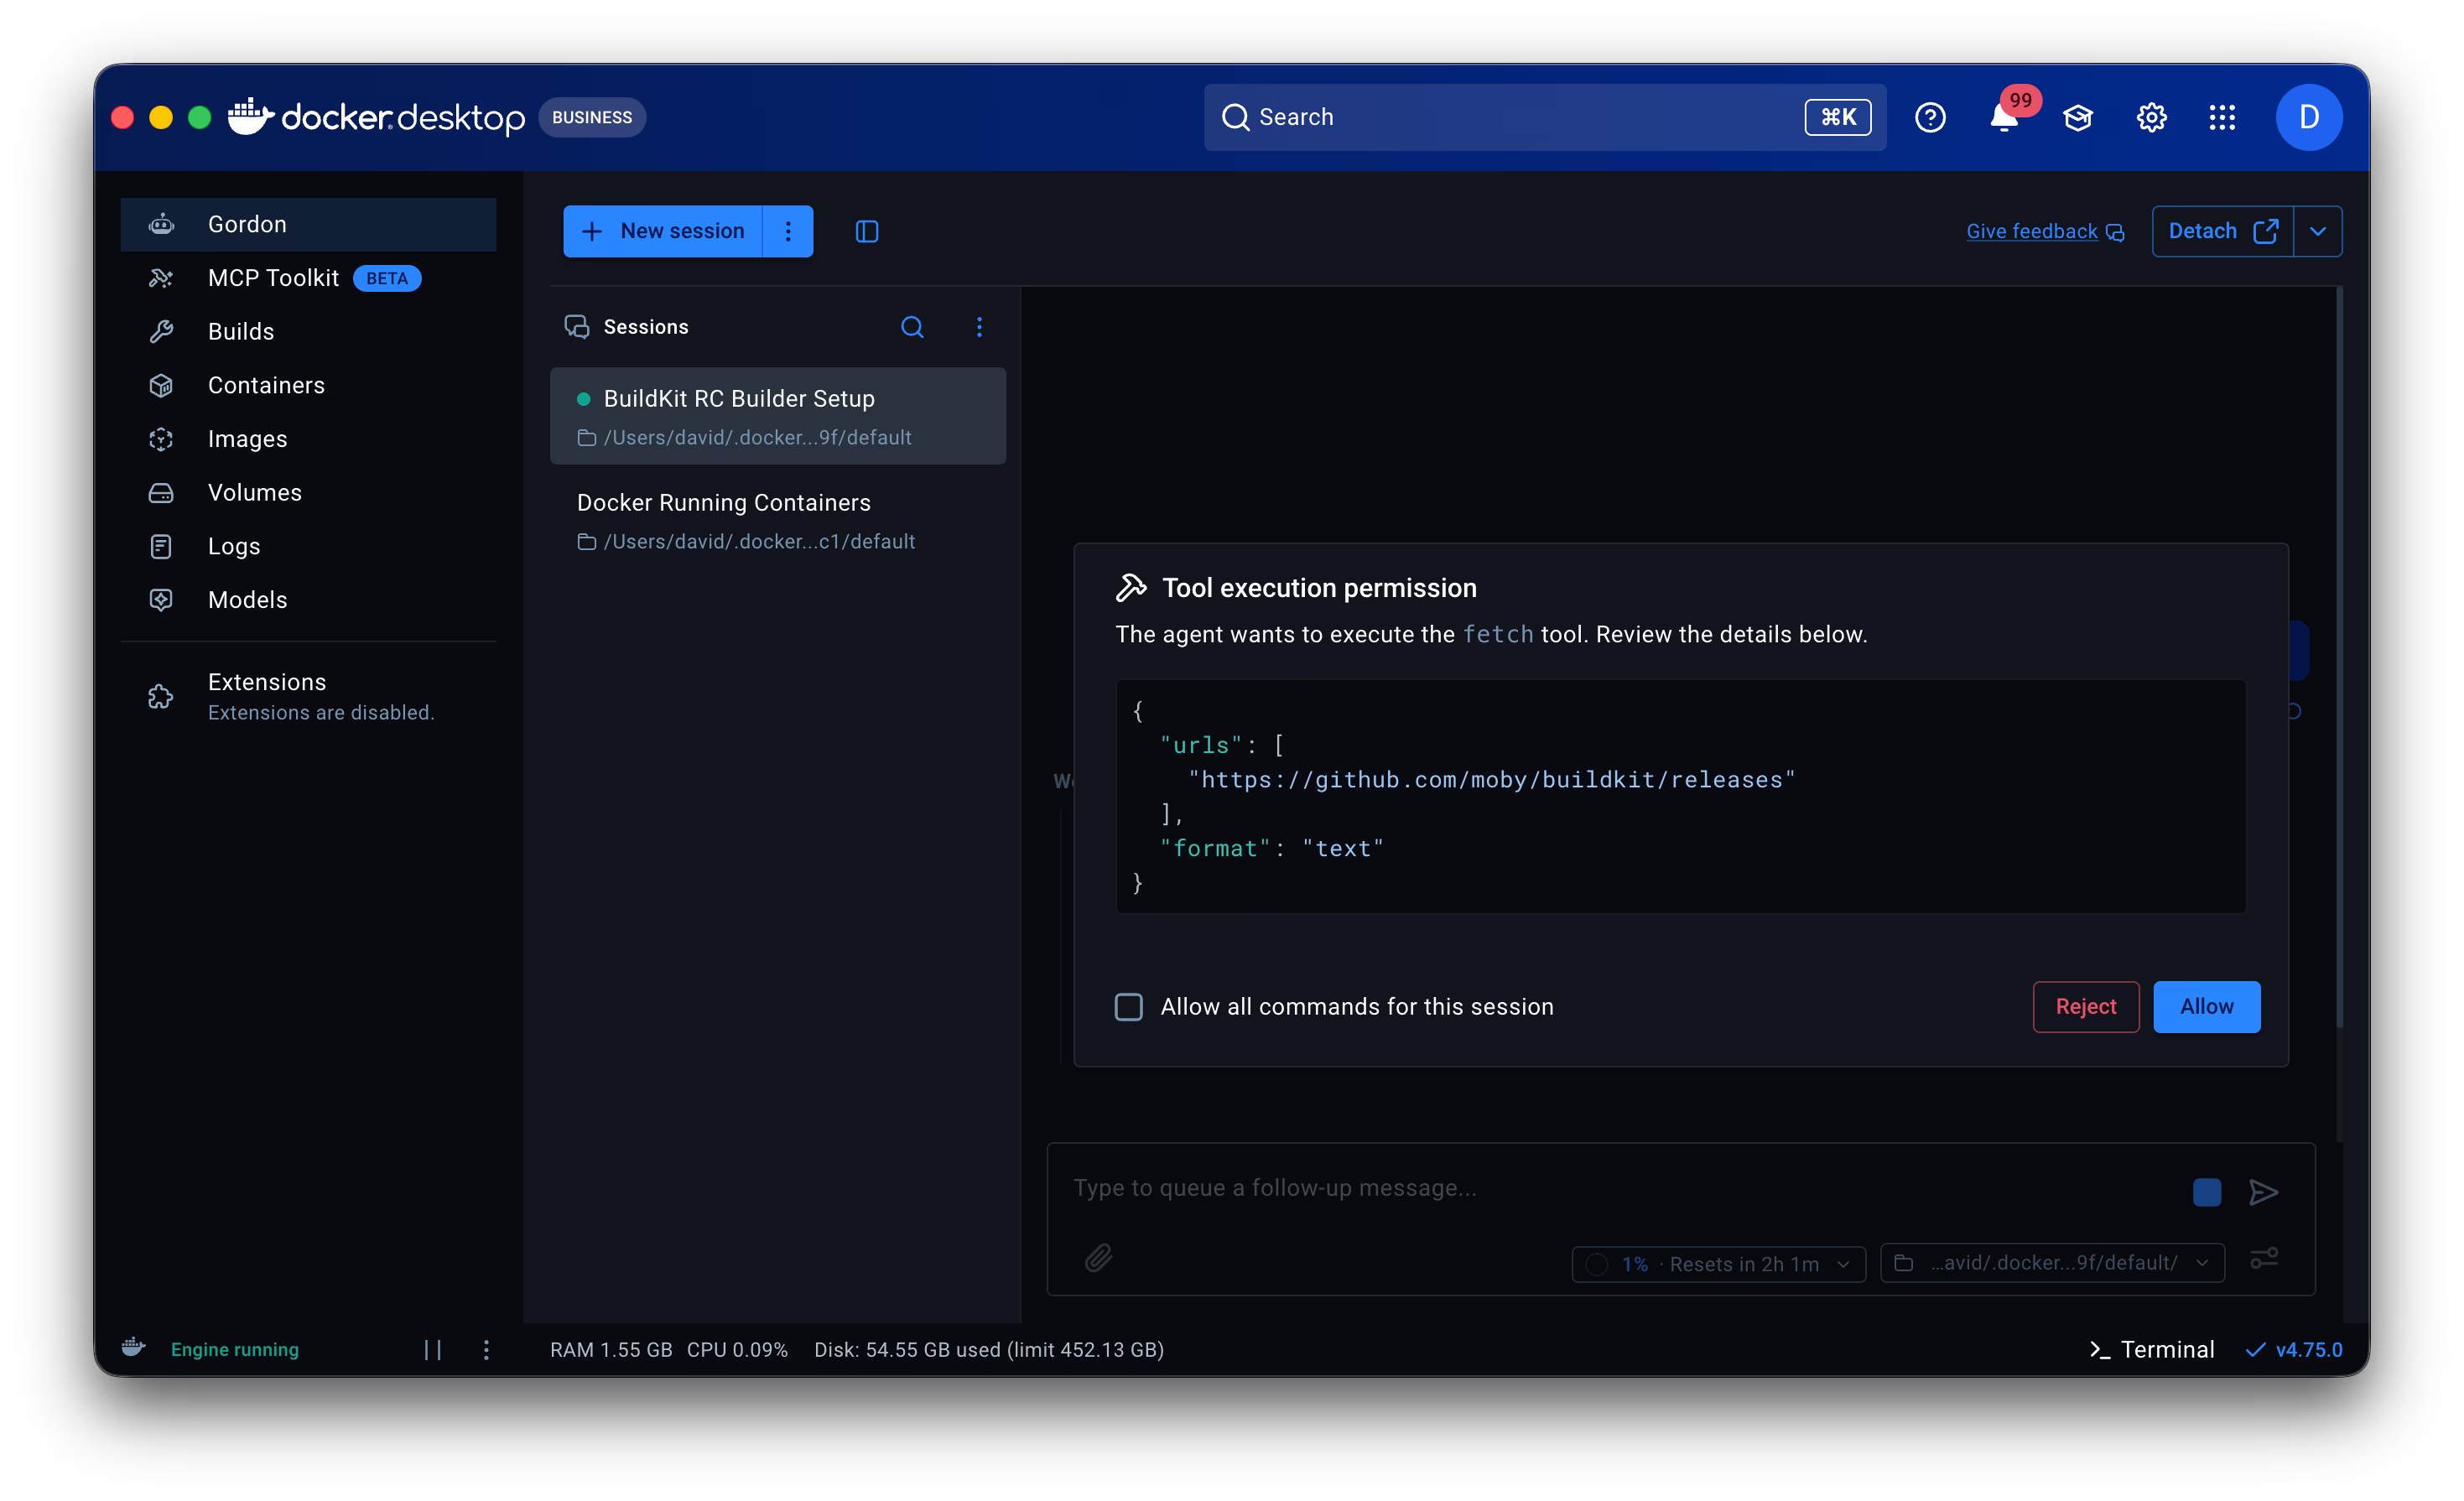Viewport: 2464px width, 1501px height.
Task: Start a New session
Action: pyautogui.click(x=662, y=231)
